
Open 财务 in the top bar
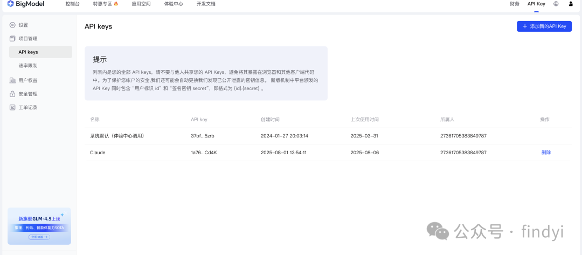click(x=515, y=4)
